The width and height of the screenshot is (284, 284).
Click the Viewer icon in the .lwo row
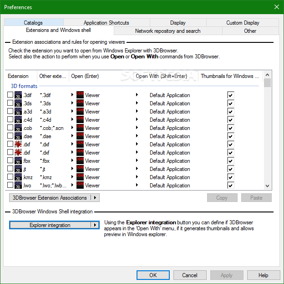tap(80, 185)
